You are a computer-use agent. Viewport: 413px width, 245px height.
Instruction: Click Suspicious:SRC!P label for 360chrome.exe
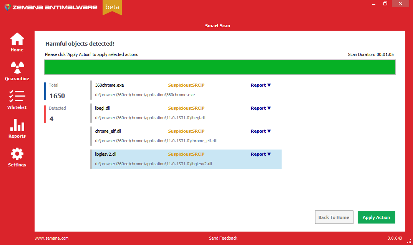[x=186, y=85]
